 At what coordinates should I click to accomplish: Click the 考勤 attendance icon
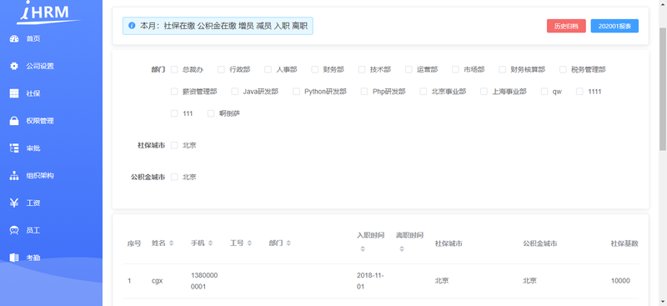tap(14, 258)
